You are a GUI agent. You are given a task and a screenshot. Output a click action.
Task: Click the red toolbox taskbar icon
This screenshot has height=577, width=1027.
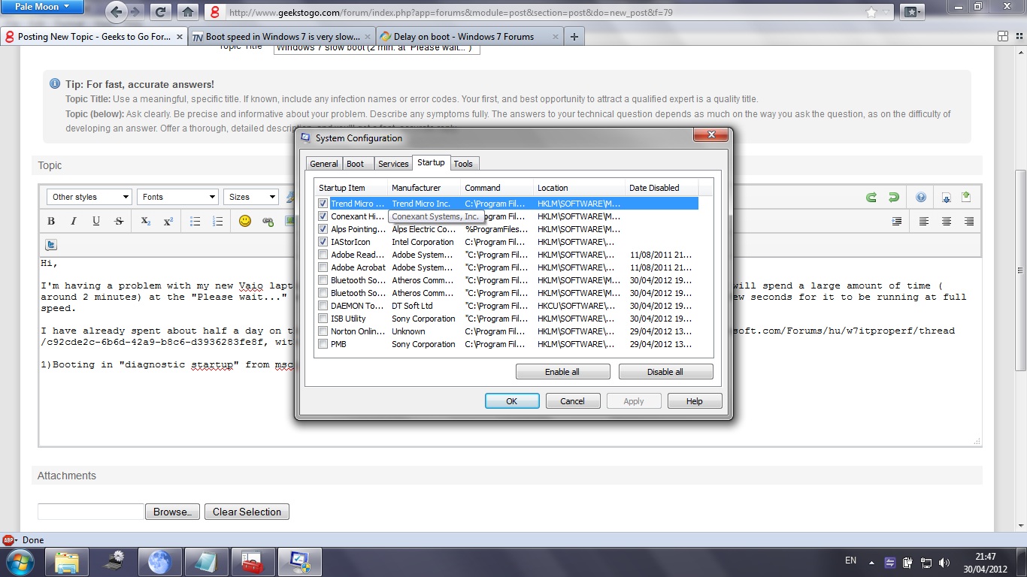tap(253, 562)
